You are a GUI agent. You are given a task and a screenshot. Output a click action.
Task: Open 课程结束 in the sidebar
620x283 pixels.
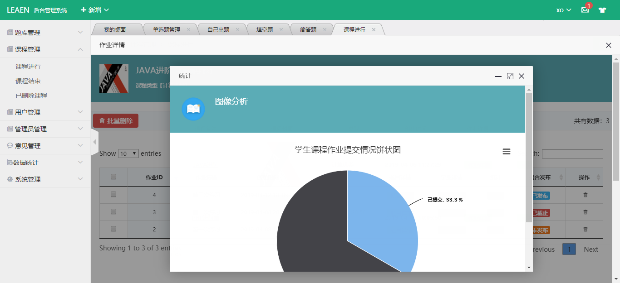pyautogui.click(x=28, y=81)
